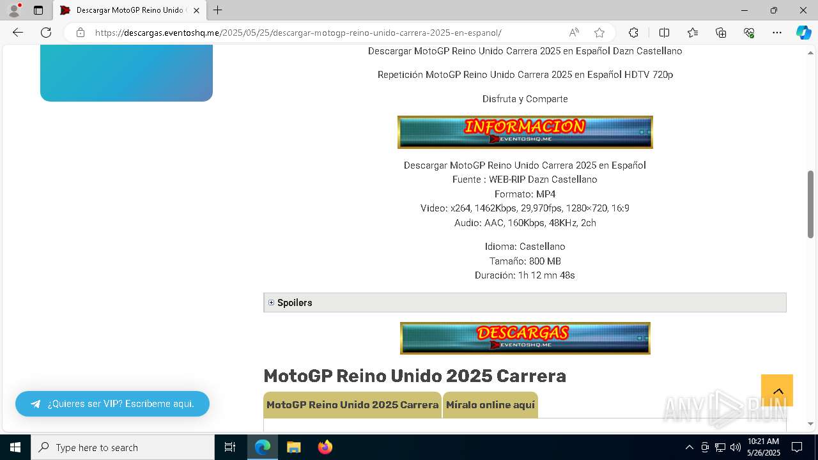The image size is (818, 460).
Task: Select the 'Audio: AAC, 160Kbps' line
Action: coord(525,223)
